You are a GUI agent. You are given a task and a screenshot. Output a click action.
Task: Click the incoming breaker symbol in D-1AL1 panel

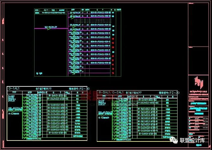tap(14, 109)
